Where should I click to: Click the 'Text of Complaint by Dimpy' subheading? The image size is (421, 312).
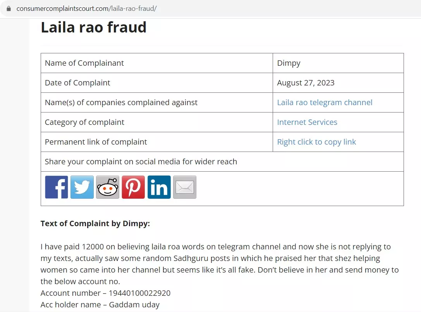click(x=95, y=223)
